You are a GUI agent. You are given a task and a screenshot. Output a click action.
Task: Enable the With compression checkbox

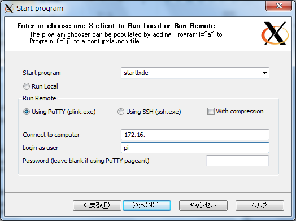pyautogui.click(x=211, y=112)
